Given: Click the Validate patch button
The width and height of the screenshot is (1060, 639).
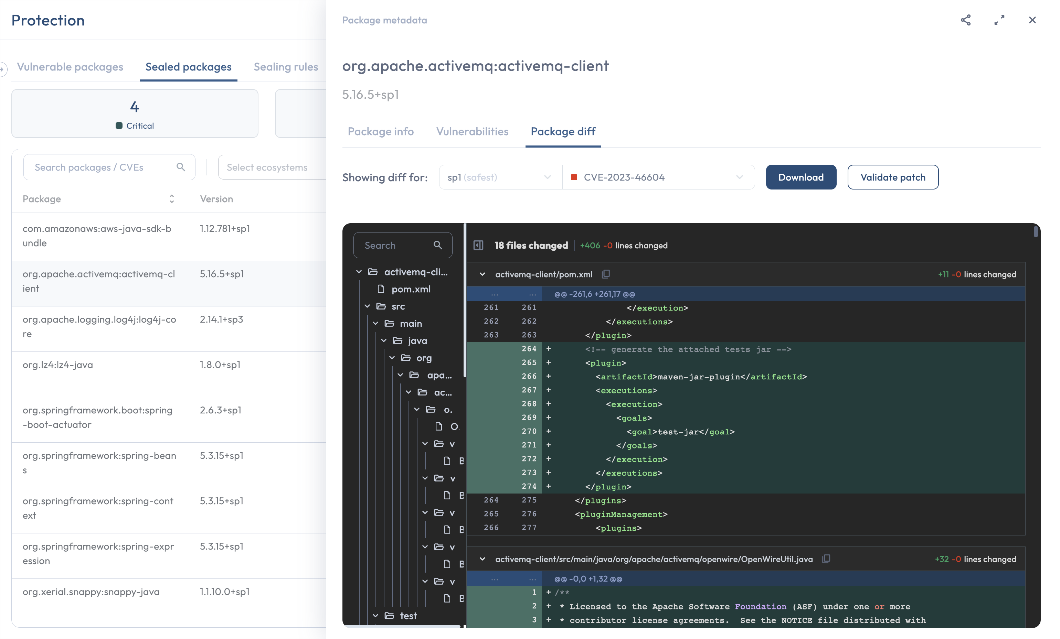Looking at the screenshot, I should [893, 177].
